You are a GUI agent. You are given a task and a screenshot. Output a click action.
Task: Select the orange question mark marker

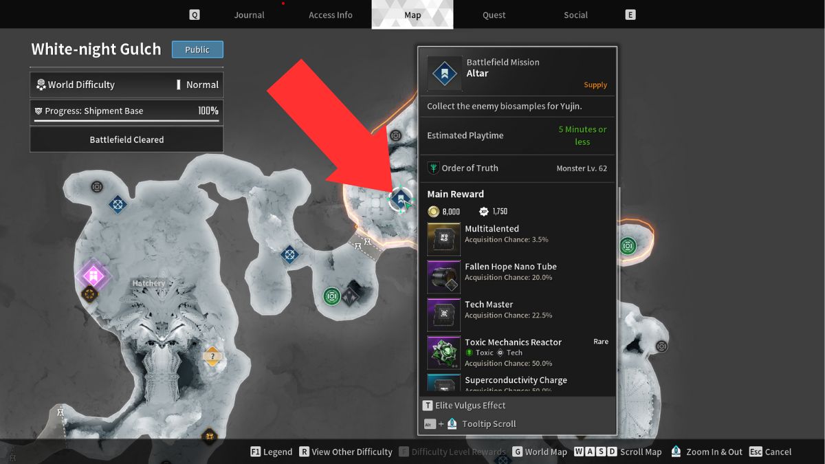click(x=212, y=356)
